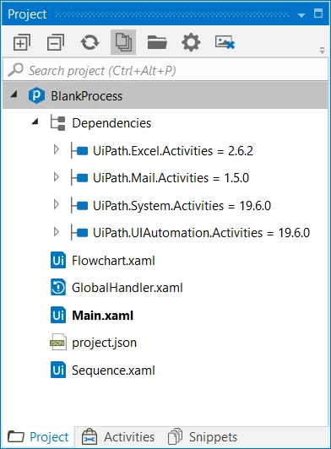
Task: Click the search magnifier icon
Action: [x=15, y=70]
